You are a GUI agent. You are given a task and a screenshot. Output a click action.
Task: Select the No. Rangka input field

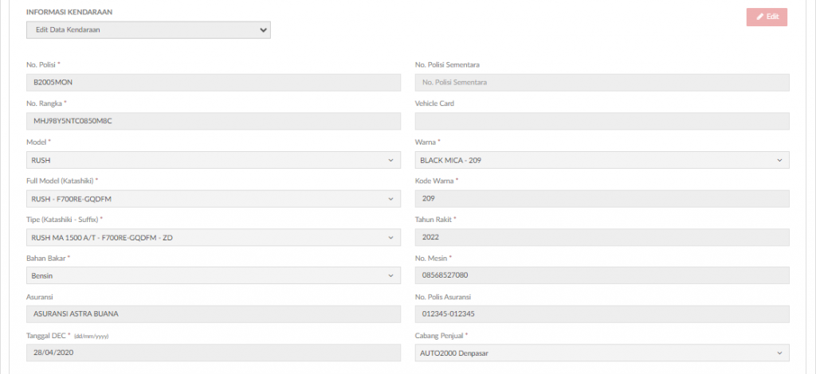point(214,121)
